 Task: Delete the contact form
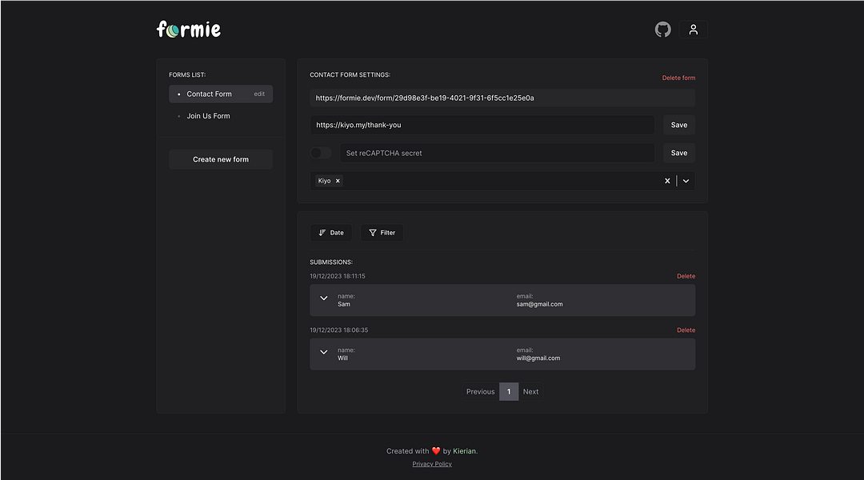pos(678,78)
